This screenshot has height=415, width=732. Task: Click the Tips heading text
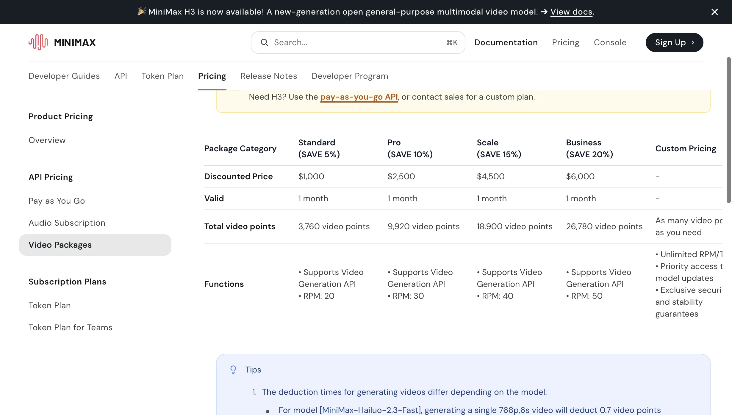tap(253, 370)
